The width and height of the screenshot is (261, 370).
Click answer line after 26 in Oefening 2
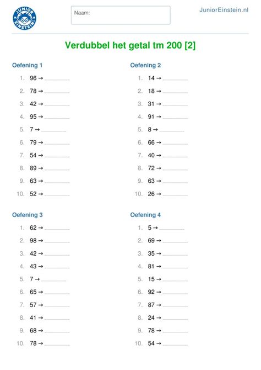(175, 195)
